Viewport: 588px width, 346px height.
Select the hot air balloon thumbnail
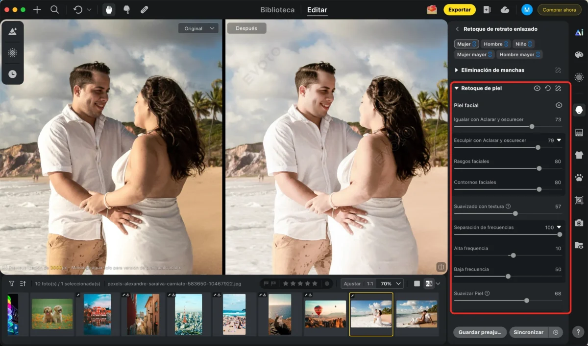325,314
